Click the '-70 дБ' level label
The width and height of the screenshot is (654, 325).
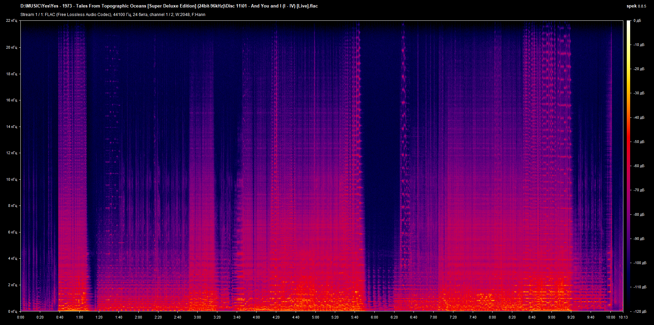pyautogui.click(x=639, y=190)
